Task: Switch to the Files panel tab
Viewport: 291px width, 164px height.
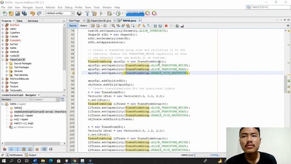Action: pyautogui.click(x=19, y=21)
